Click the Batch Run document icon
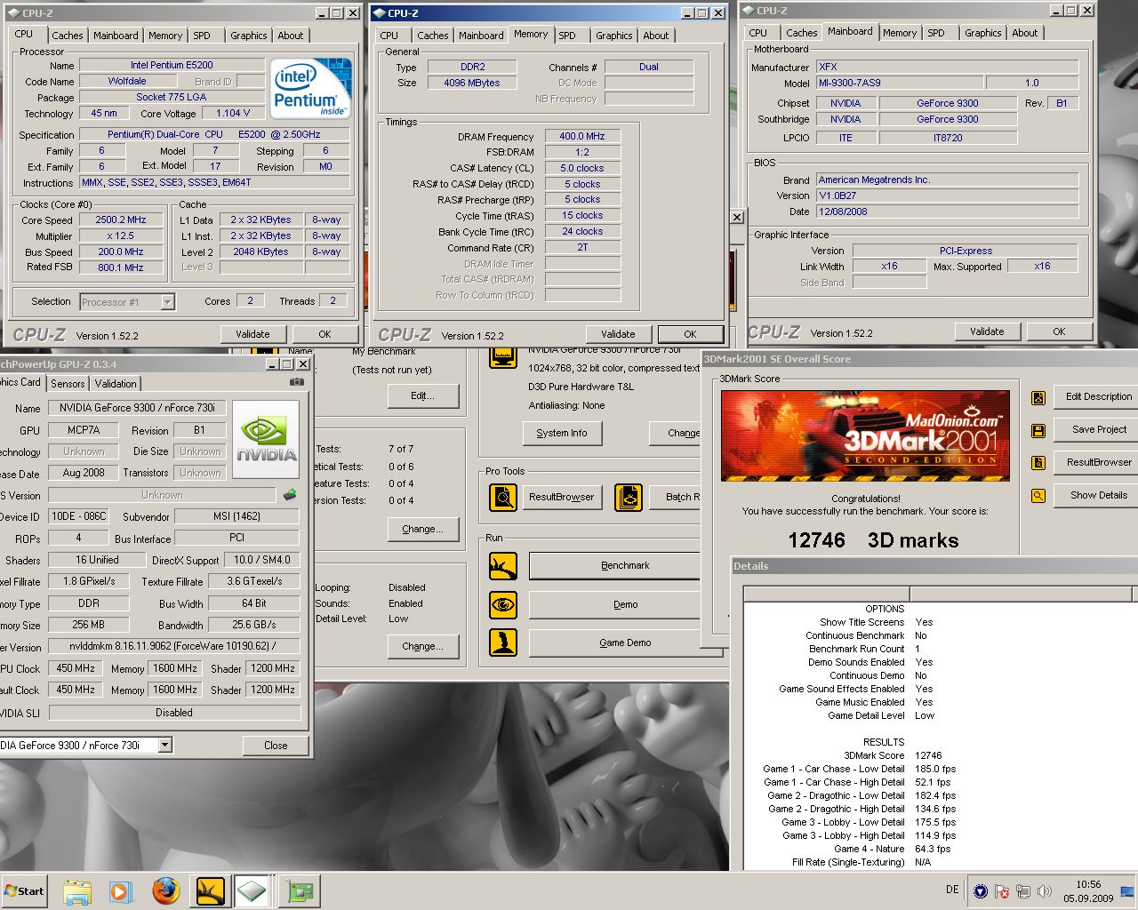1138x910 pixels. pos(629,497)
